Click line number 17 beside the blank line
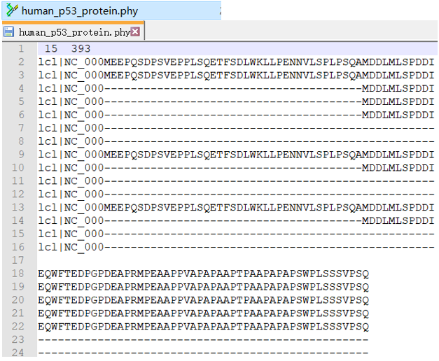This screenshot has width=439, height=361. [x=18, y=260]
